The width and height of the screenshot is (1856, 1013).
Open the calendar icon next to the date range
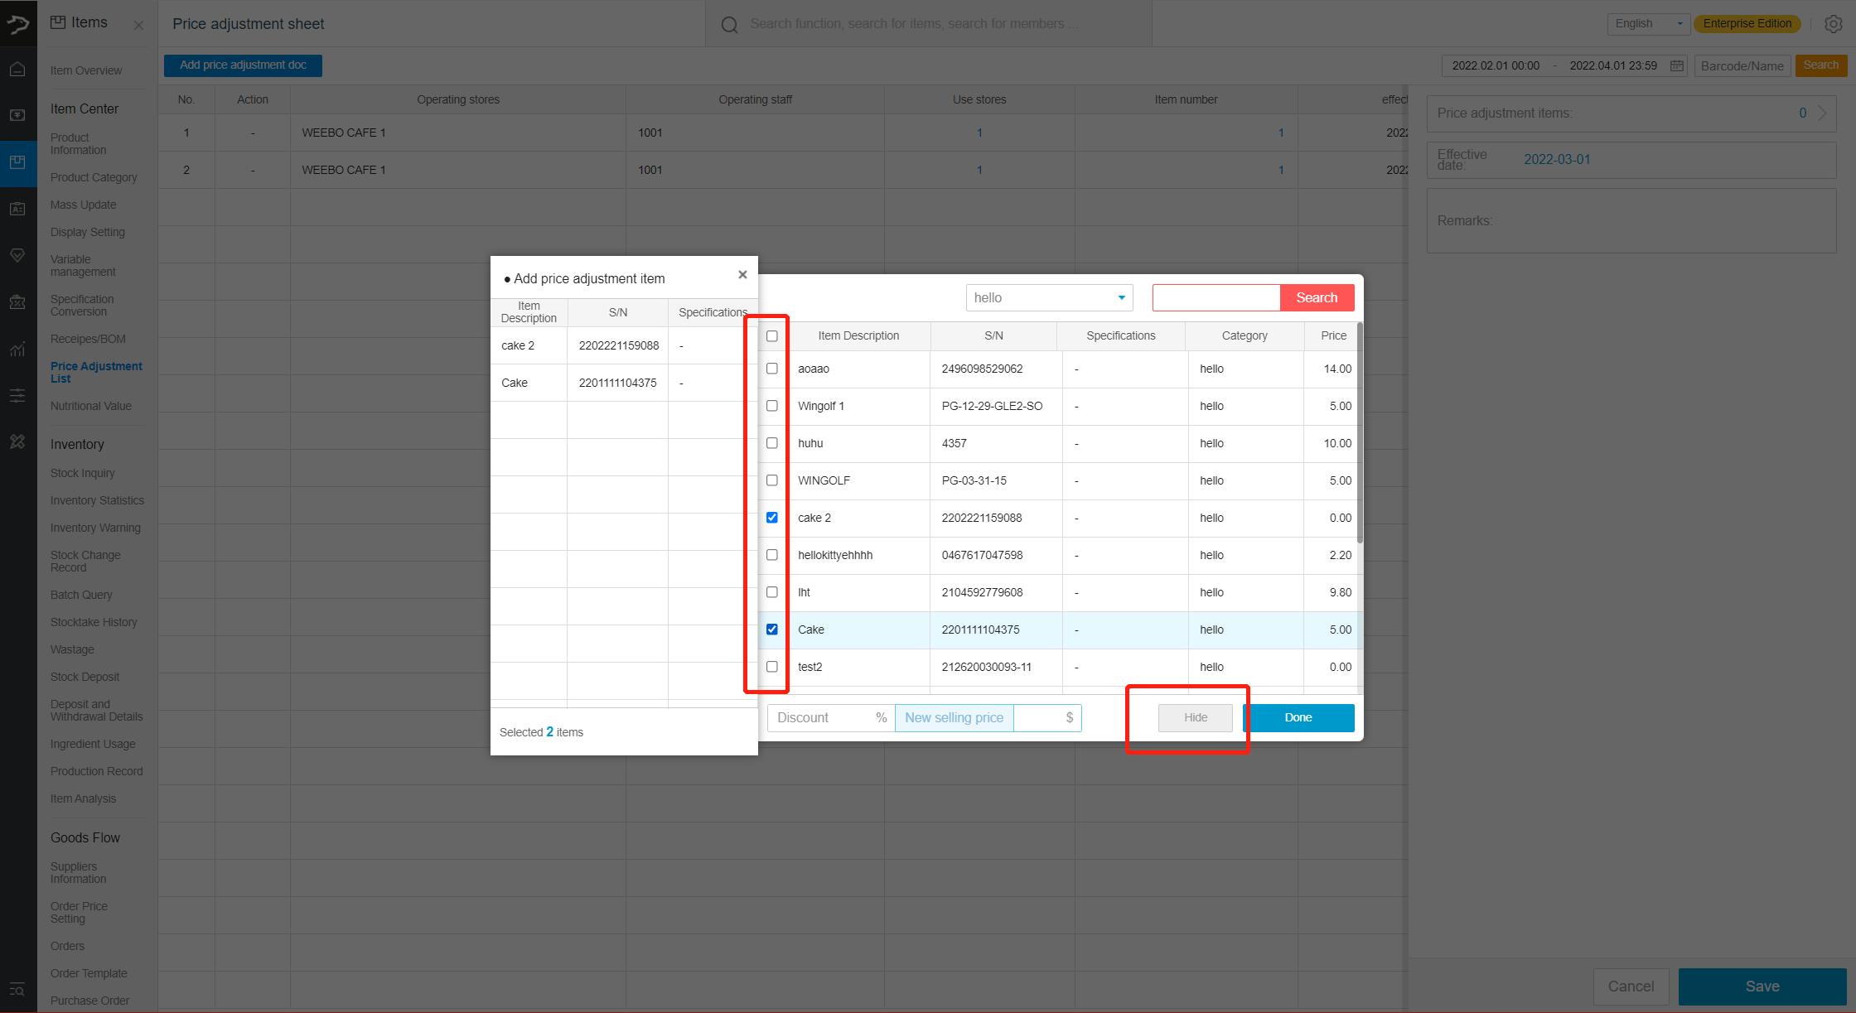[1676, 65]
